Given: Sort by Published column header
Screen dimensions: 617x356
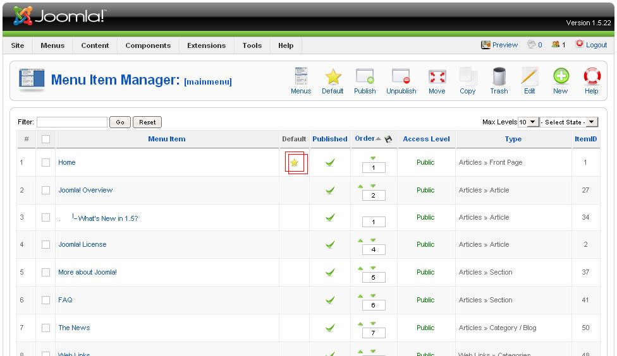Looking at the screenshot, I should pyautogui.click(x=330, y=139).
